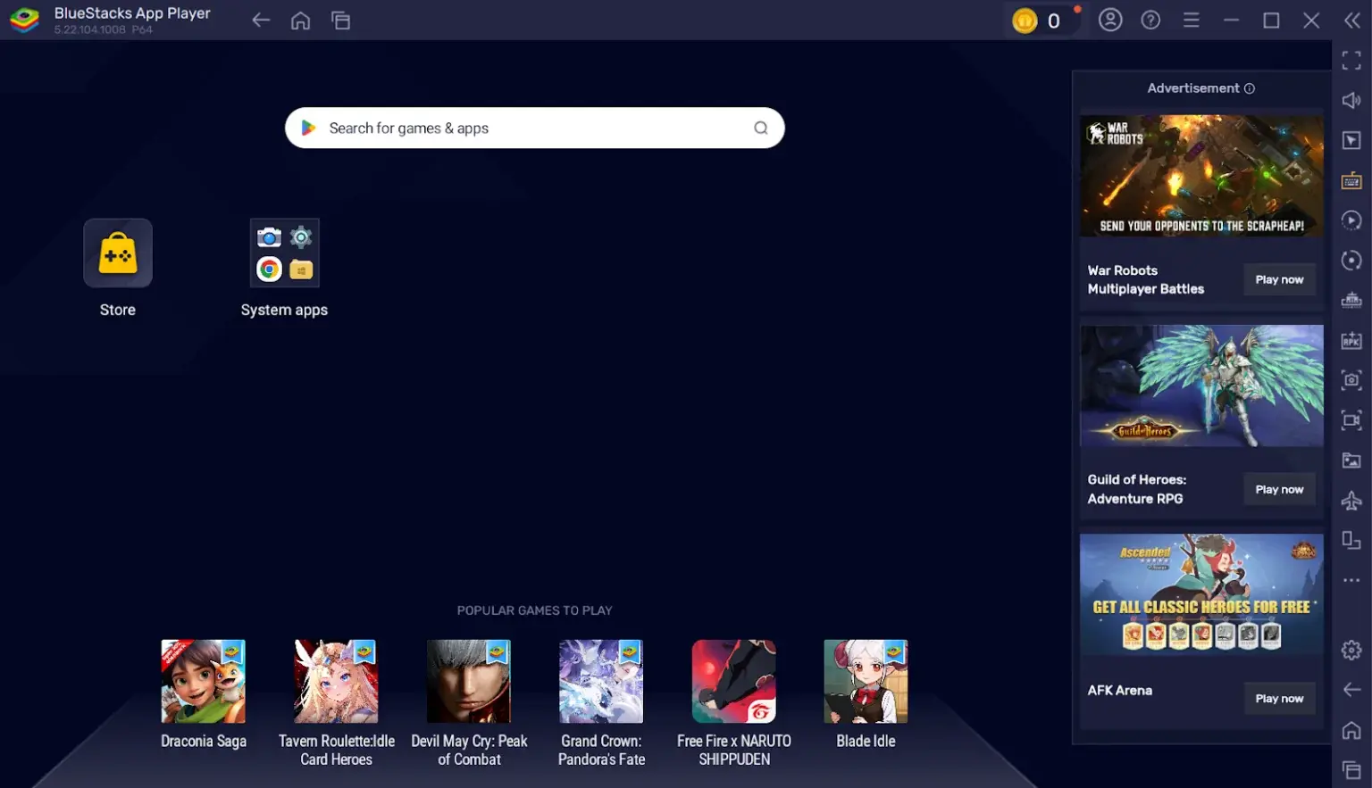Install an APK using the sidebar icon

point(1351,340)
